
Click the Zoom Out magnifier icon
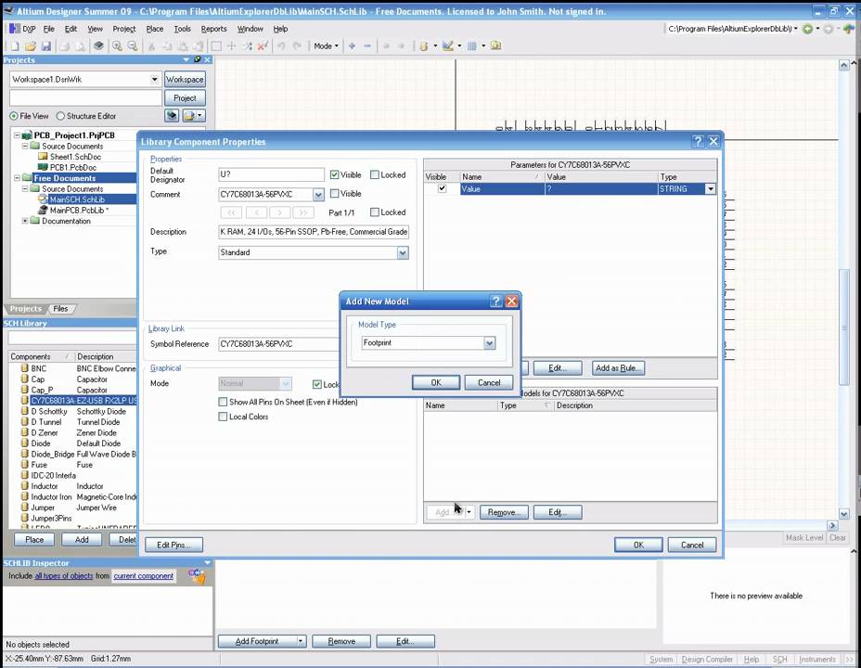point(133,46)
